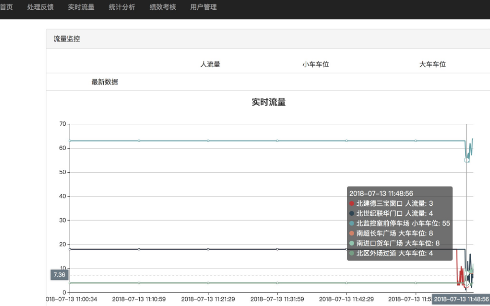Select x-axis label 2018-07-13 11:10:59
490x306 pixels.
pos(139,299)
